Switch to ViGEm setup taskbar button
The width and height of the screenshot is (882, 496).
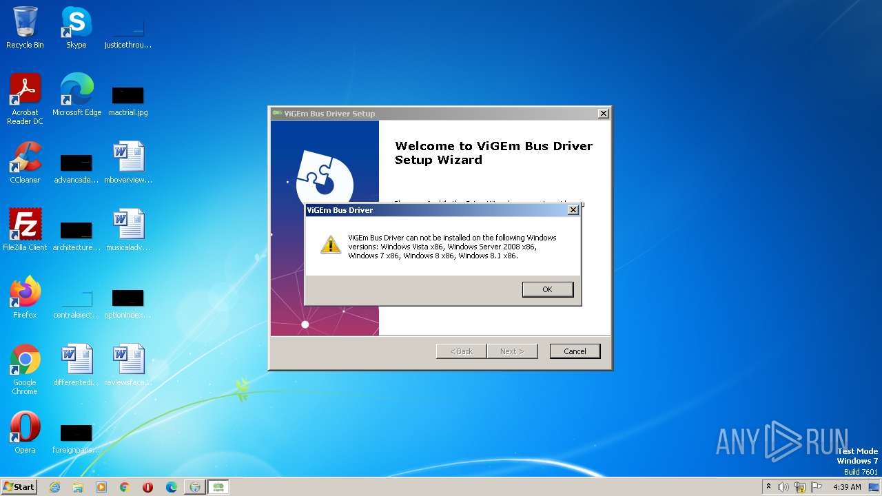pyautogui.click(x=218, y=487)
